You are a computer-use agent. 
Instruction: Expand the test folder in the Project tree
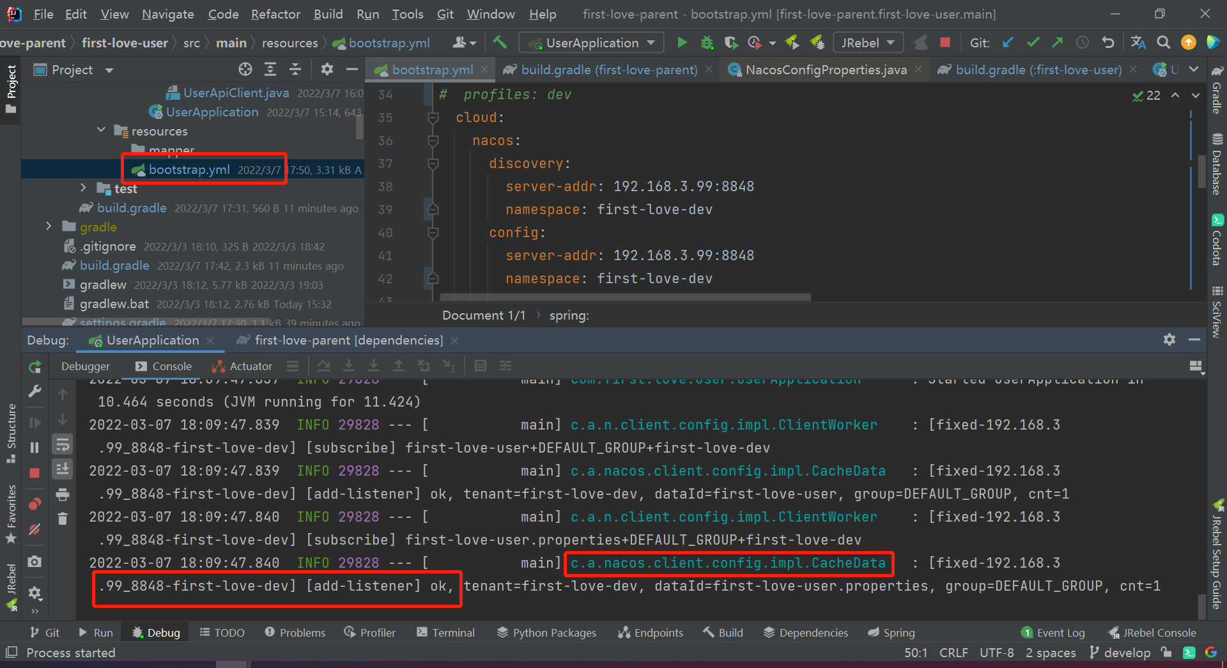[83, 188]
